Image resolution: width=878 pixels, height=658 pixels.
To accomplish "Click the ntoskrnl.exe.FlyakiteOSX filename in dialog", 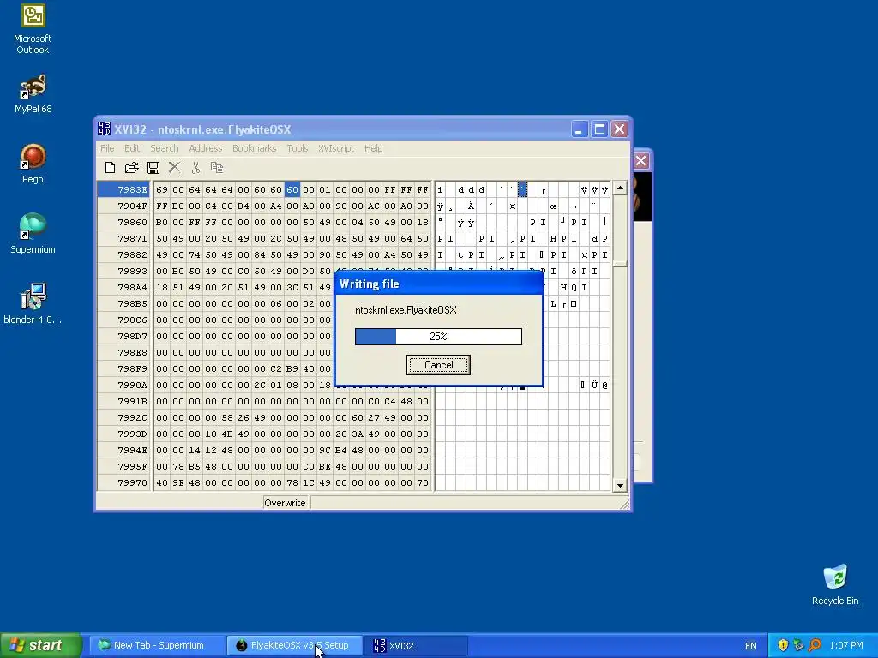I will pyautogui.click(x=406, y=310).
